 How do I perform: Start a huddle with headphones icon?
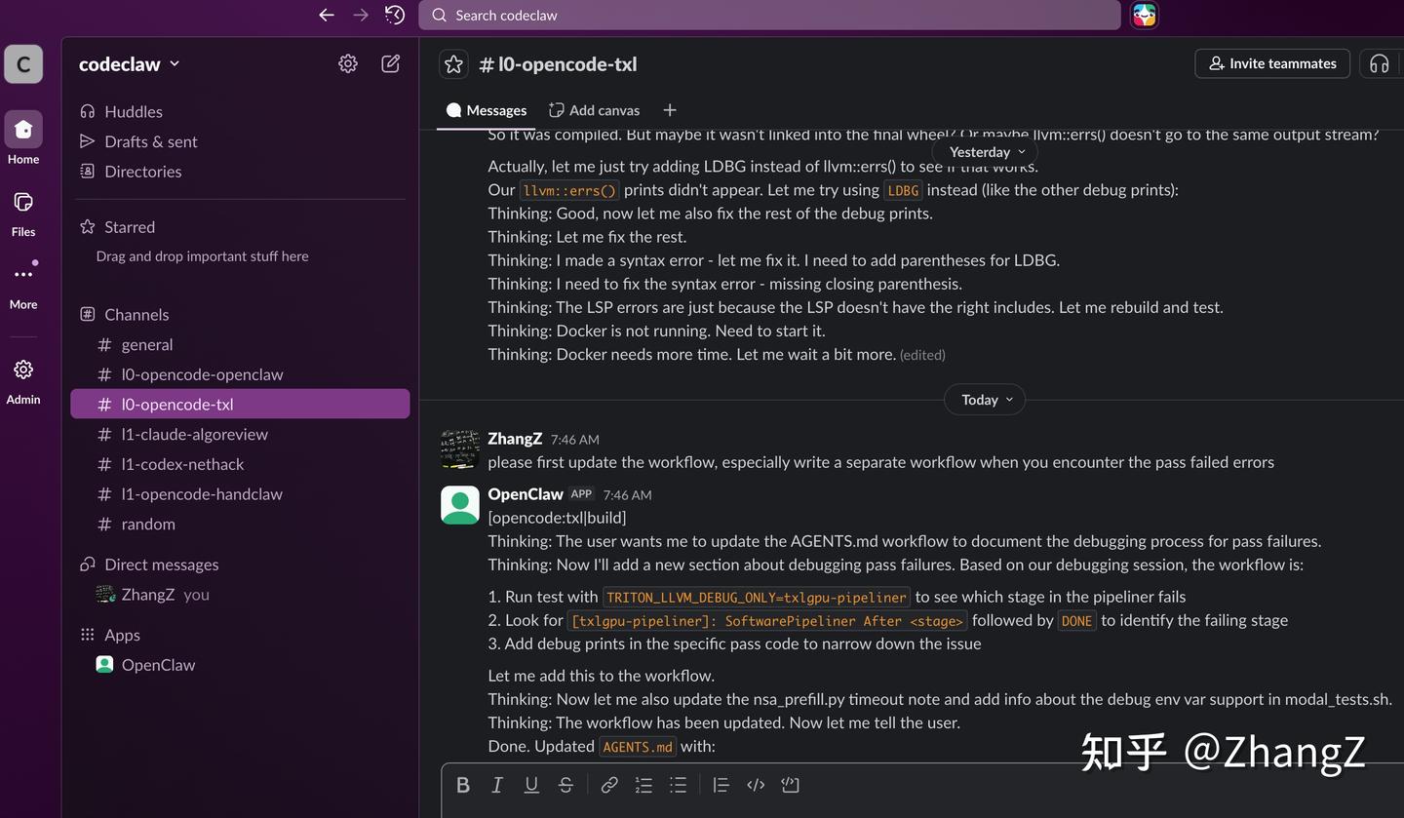pyautogui.click(x=1379, y=63)
